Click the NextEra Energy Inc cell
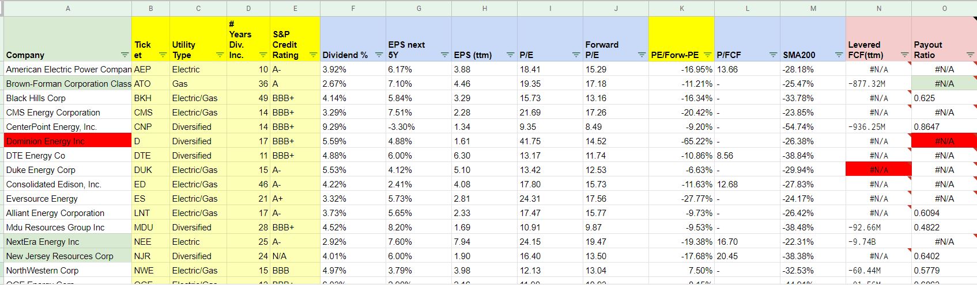Screen dimensions: 977x285 click(x=68, y=242)
